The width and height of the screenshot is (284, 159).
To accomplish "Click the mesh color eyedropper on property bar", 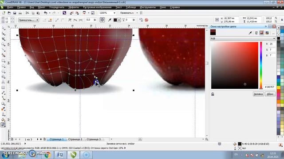I will pyautogui.click(x=110, y=20).
